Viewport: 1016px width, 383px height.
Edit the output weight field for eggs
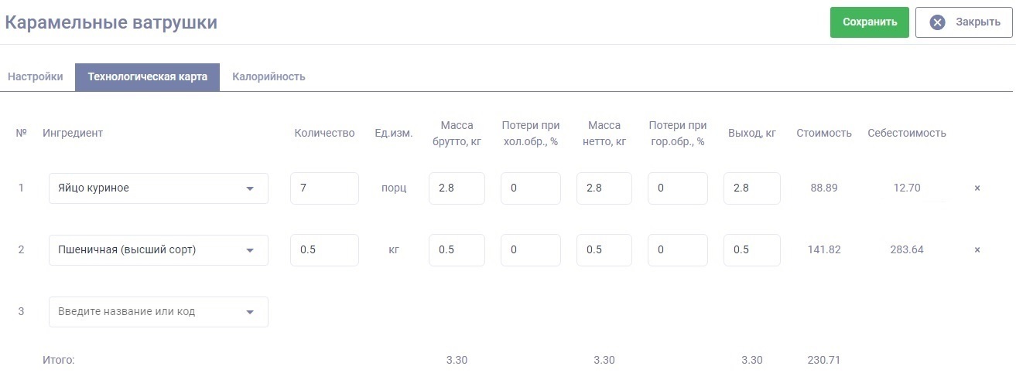751,188
